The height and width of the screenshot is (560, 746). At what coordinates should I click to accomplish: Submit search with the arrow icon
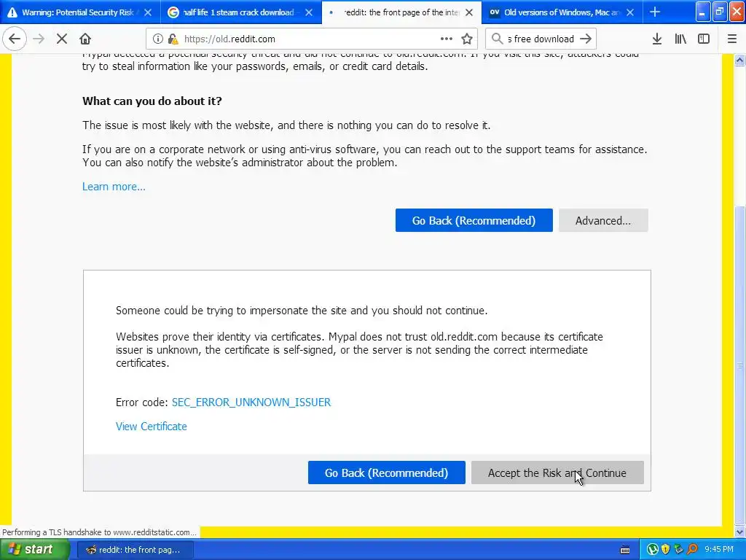pyautogui.click(x=586, y=39)
